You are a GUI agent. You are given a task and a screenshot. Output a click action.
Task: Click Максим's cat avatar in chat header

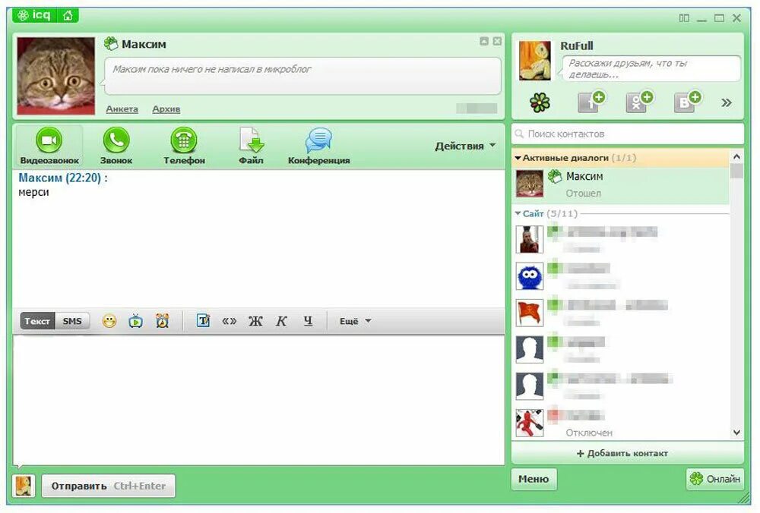56,76
